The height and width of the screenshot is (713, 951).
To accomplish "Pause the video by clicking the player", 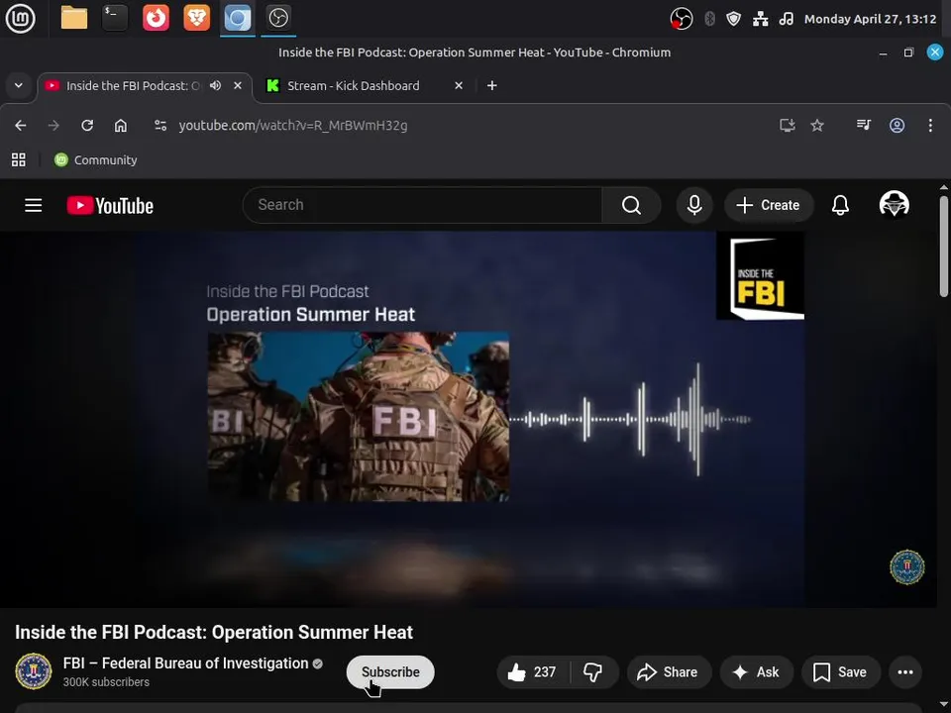I will pyautogui.click(x=469, y=418).
